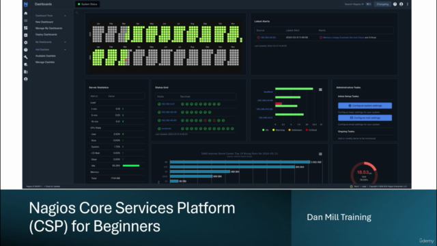Click status icon in footer bar

tap(351, 187)
